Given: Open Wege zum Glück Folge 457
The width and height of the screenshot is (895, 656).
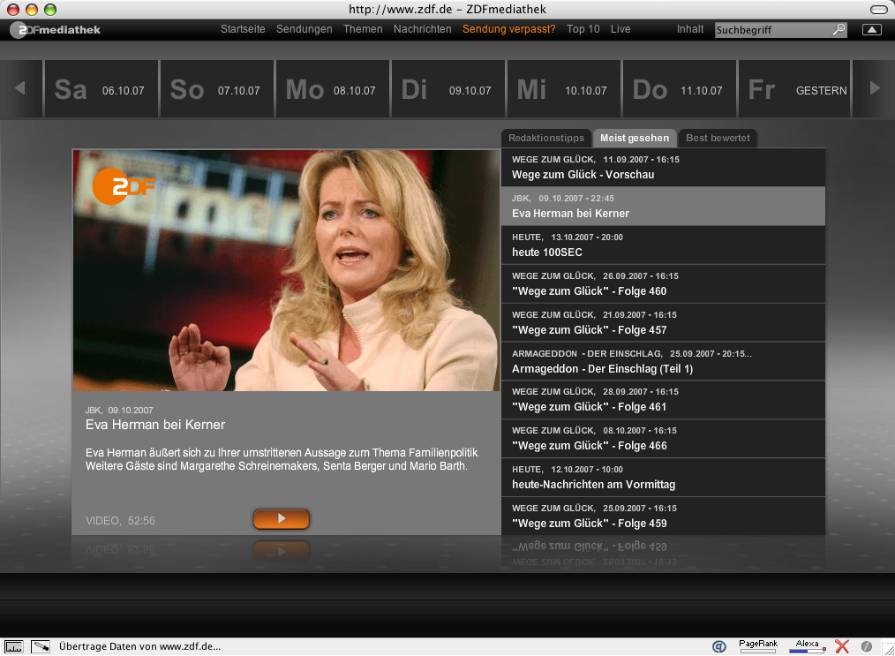Looking at the screenshot, I should (663, 322).
